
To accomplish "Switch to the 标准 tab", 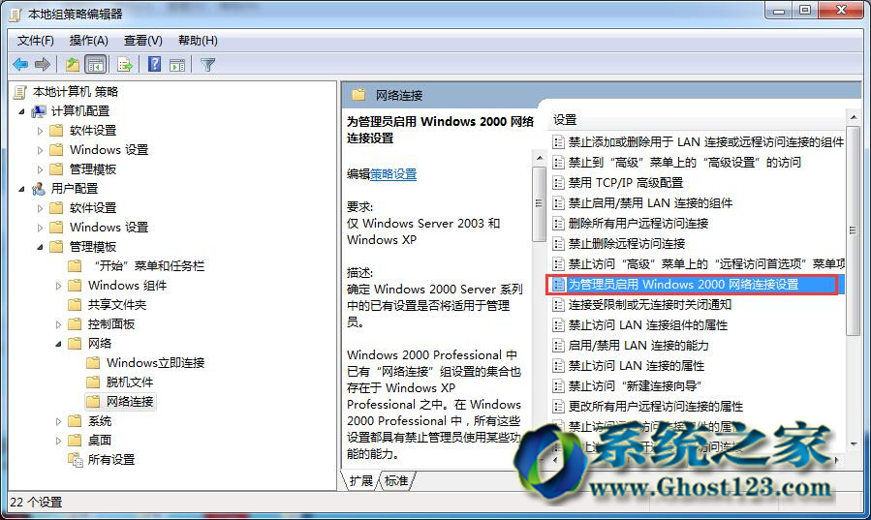I will 396,480.
